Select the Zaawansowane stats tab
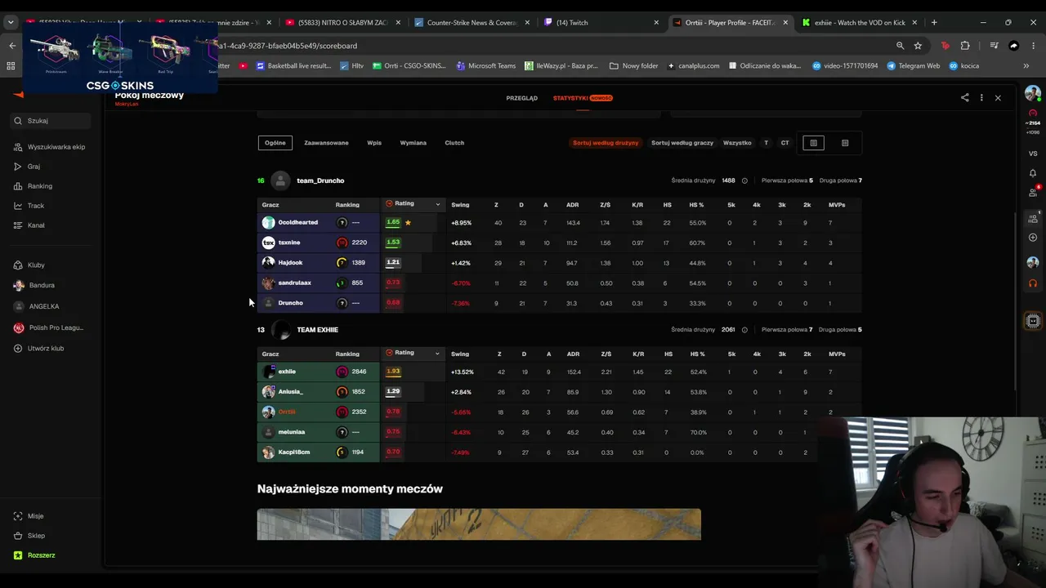The height and width of the screenshot is (588, 1046). (326, 143)
